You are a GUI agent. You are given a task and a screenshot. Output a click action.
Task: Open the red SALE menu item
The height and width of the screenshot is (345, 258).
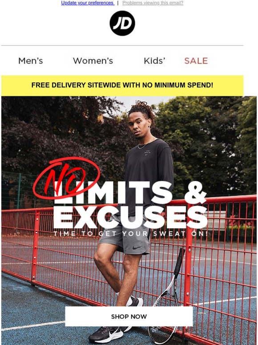click(196, 61)
